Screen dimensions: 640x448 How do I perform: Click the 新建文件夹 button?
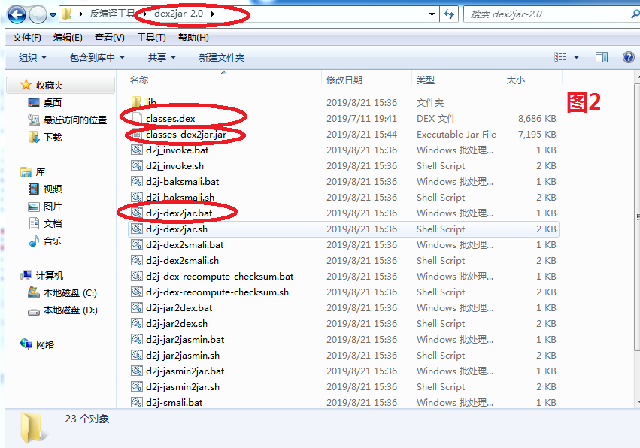(x=222, y=58)
